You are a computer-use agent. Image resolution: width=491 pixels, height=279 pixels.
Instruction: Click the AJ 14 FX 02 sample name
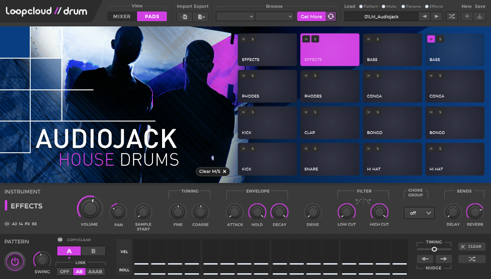pos(25,224)
